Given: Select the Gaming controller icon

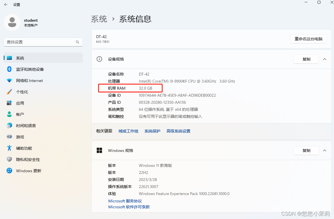Looking at the screenshot, I should click(x=9, y=137).
